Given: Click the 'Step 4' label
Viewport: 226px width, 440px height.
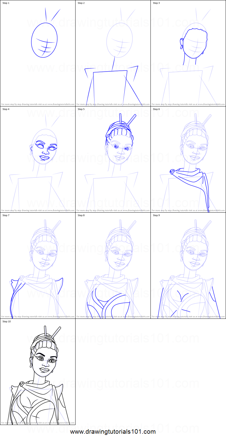Looking at the screenshot, I should pos(6,109).
